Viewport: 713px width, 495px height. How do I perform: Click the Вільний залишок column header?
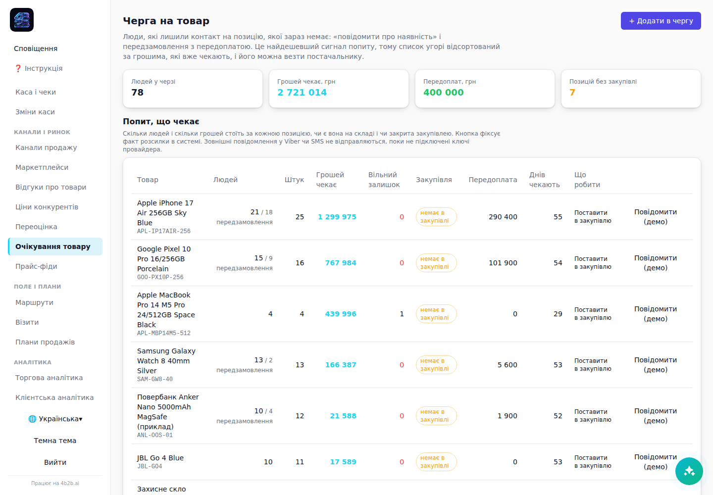tap(384, 180)
